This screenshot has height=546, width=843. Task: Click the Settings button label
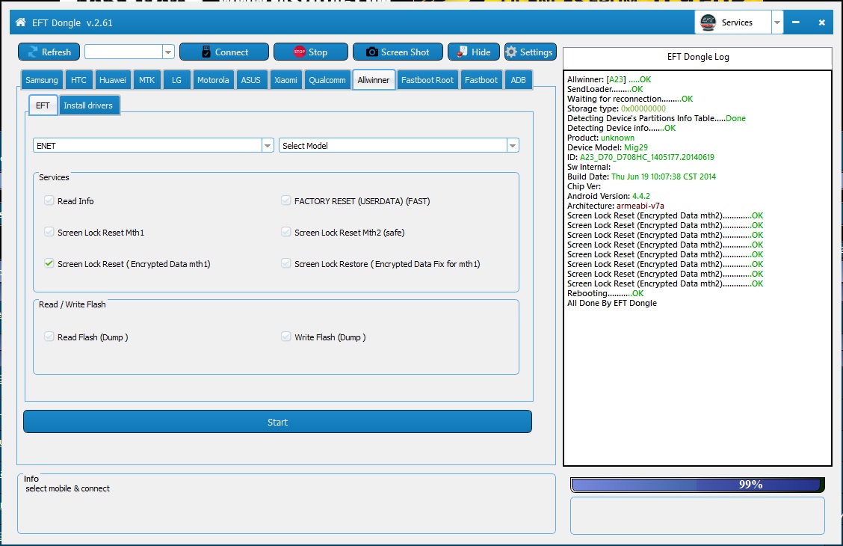[x=536, y=52]
